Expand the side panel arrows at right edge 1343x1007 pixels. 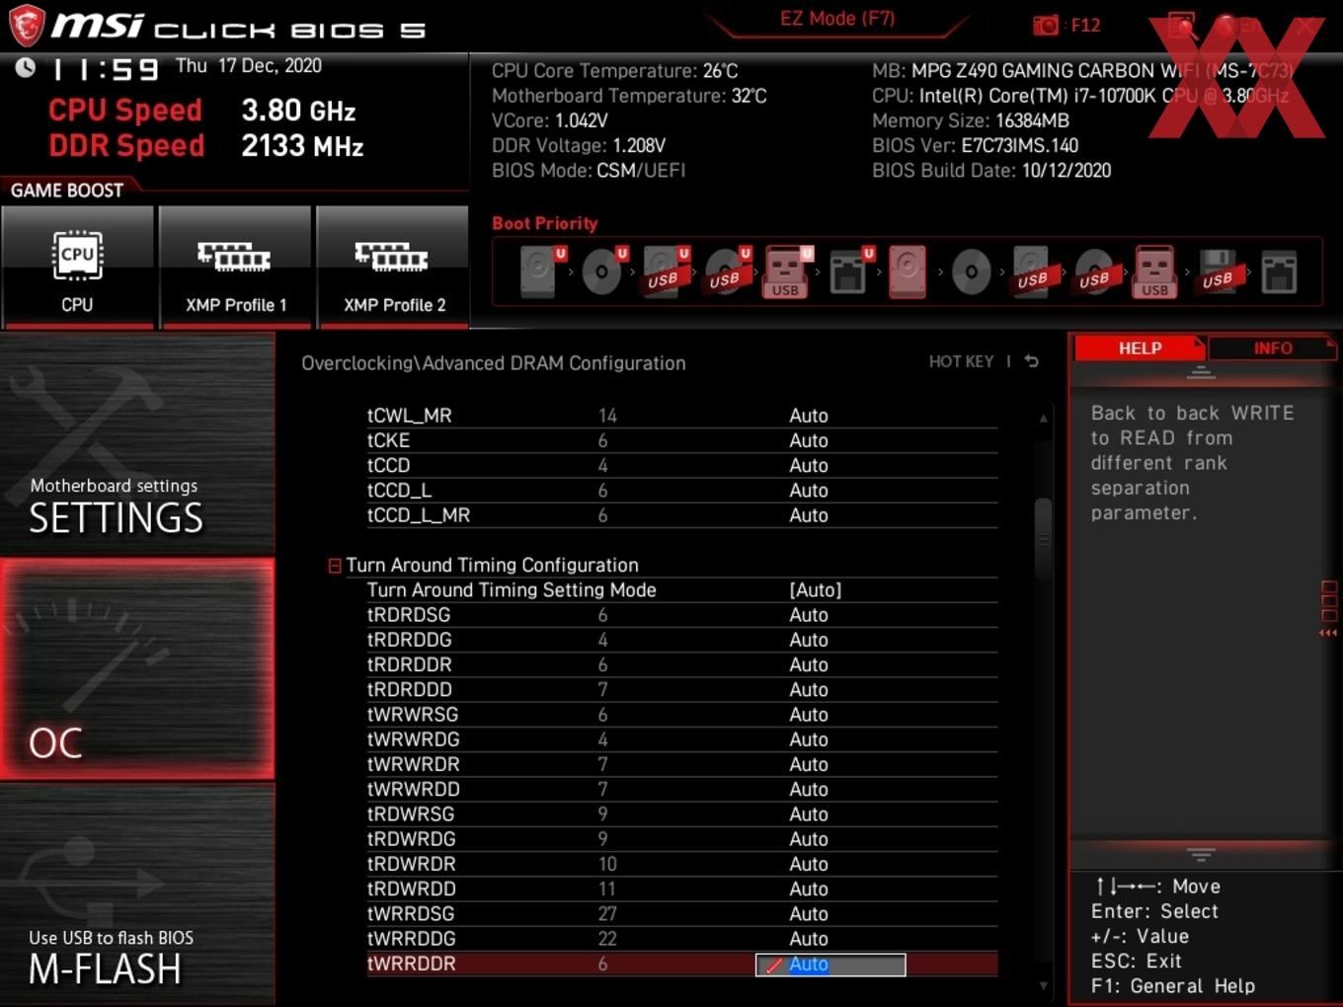[1328, 633]
